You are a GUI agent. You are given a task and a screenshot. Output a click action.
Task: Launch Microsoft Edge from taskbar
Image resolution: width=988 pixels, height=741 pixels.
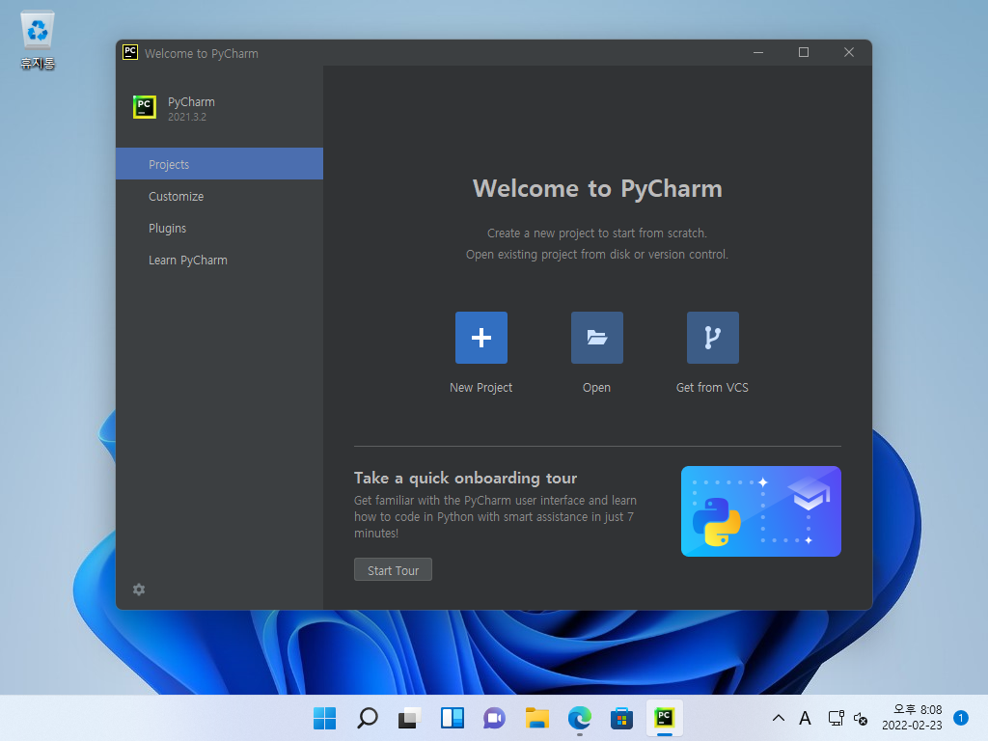(579, 718)
